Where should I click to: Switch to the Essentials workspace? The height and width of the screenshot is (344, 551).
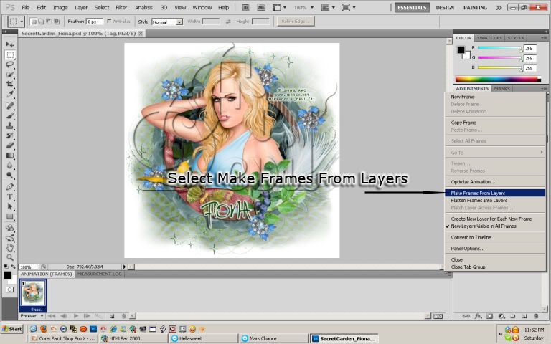pyautogui.click(x=412, y=7)
